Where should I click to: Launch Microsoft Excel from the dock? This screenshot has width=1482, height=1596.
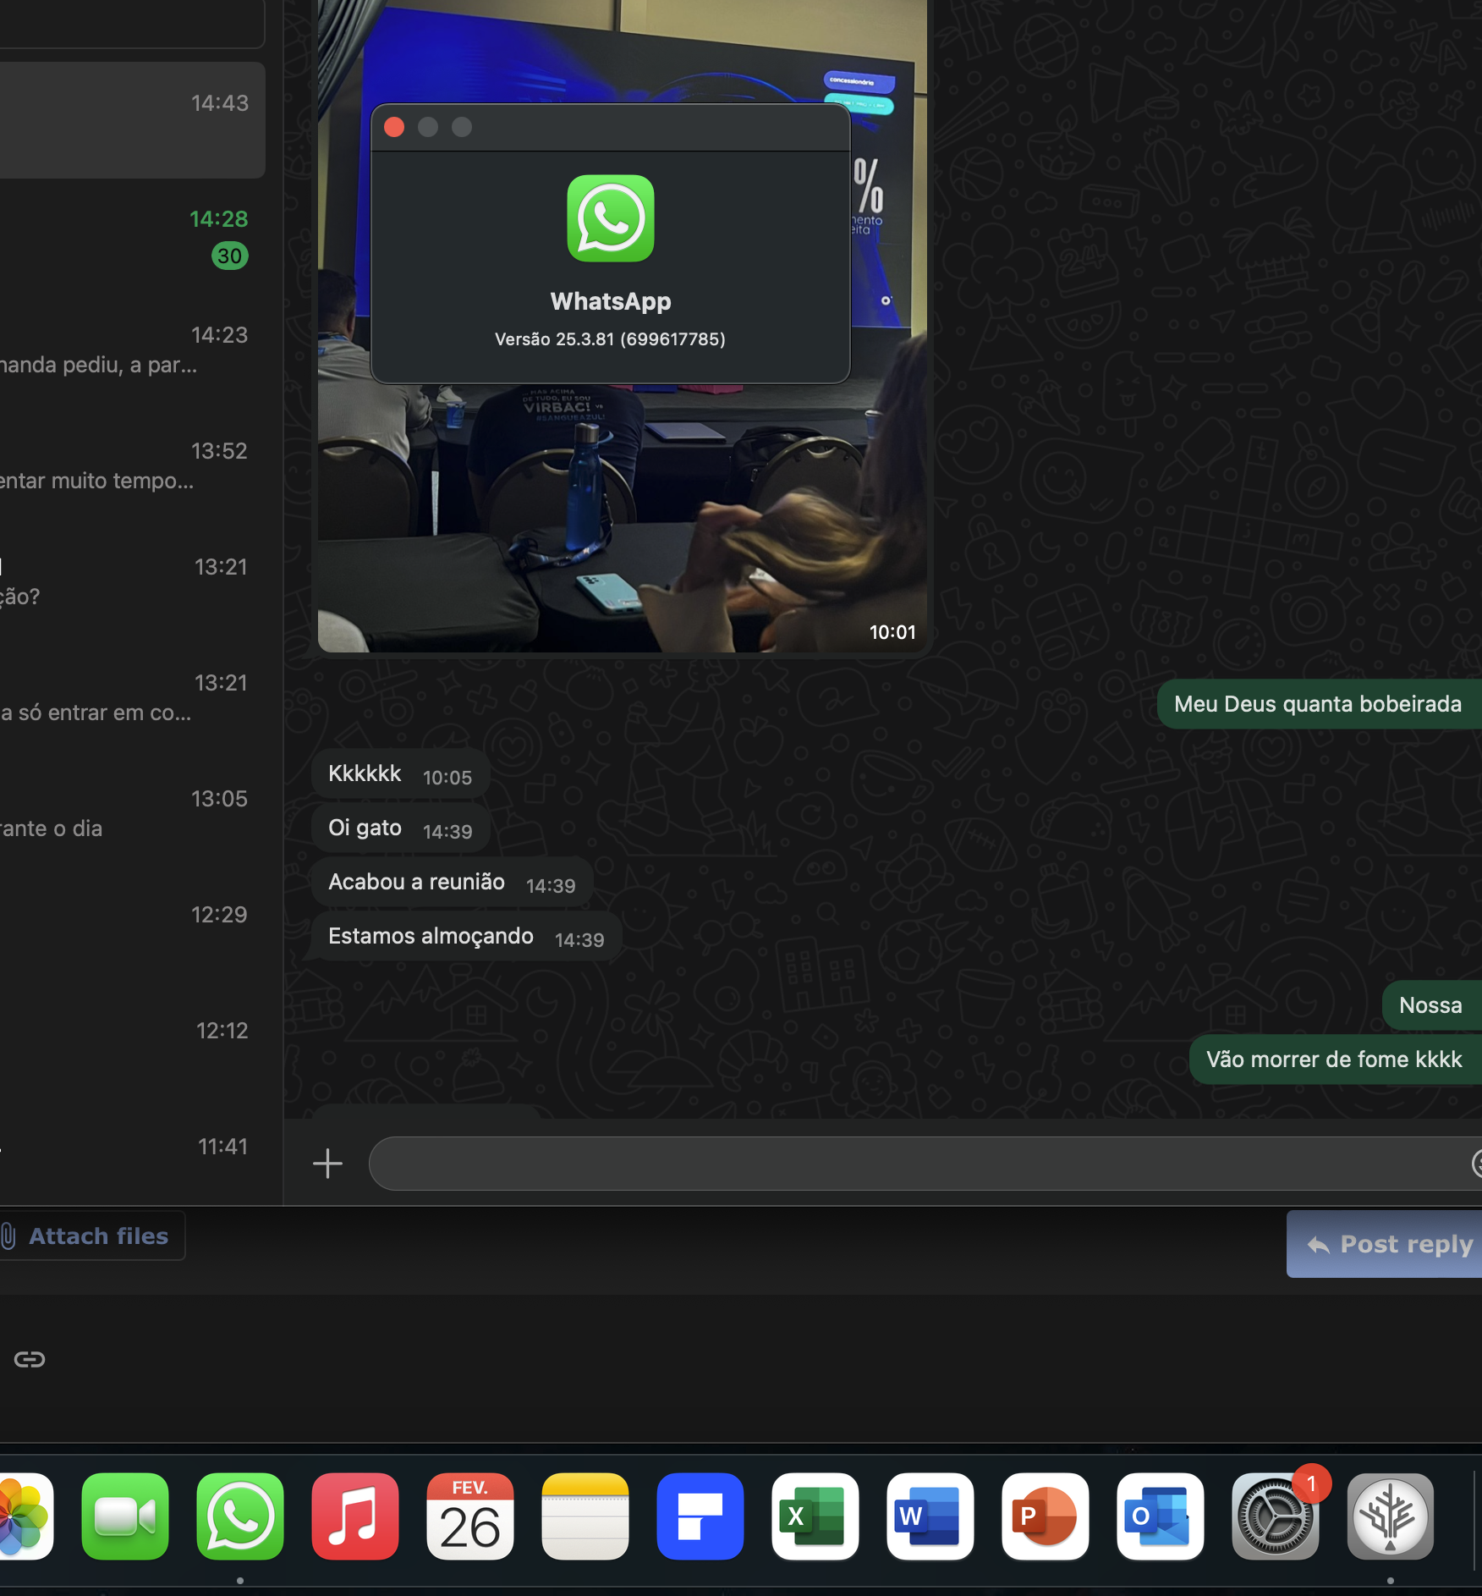[x=815, y=1516]
